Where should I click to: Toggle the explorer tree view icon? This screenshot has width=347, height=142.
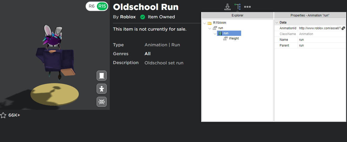pyautogui.click(x=237, y=7)
